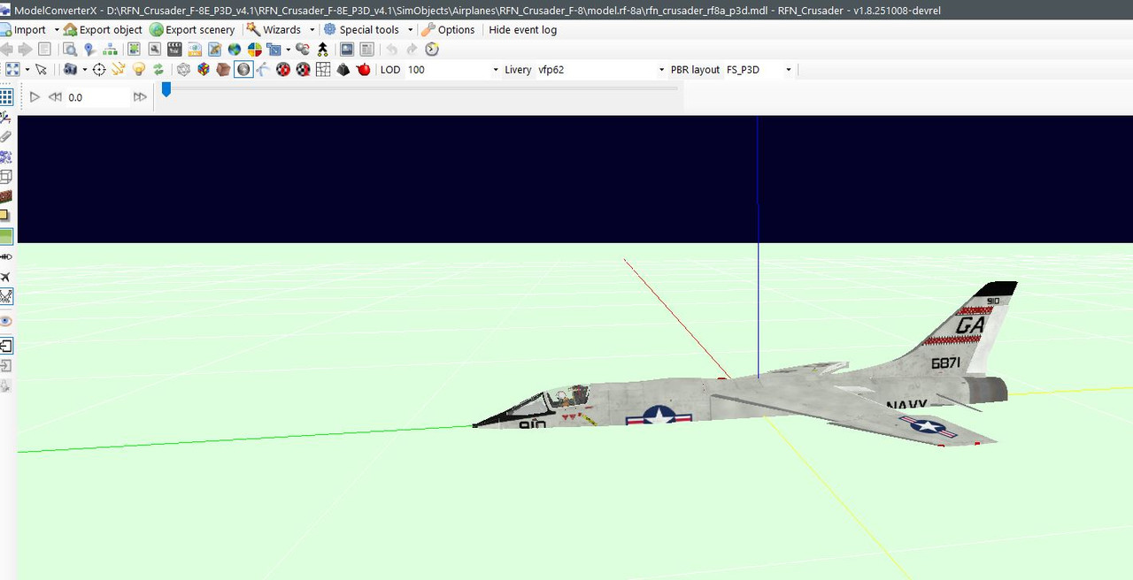Open the green hierarchy editor icon
Image resolution: width=1133 pixels, height=580 pixels.
[x=110, y=50]
